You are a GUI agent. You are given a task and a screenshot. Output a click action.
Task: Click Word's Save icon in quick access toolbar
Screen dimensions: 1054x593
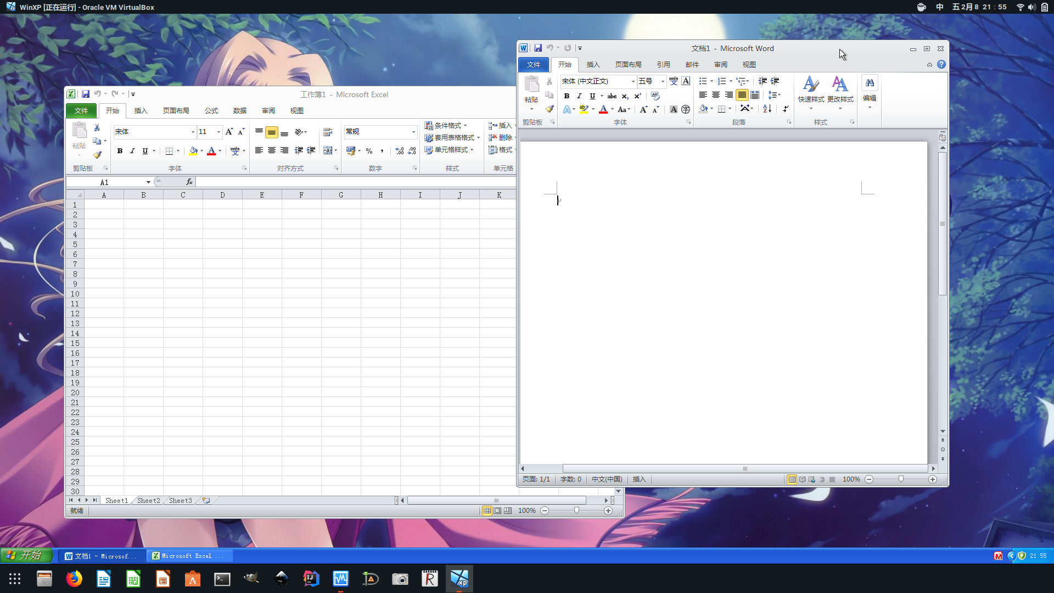pos(538,48)
